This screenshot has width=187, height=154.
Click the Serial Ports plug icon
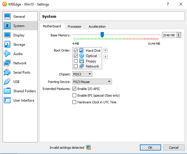(x=7, y=72)
